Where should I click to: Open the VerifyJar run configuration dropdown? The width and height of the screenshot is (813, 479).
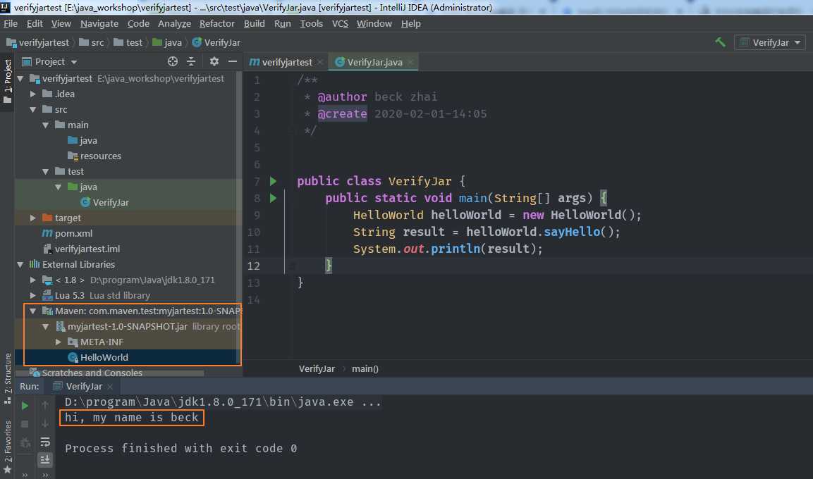tap(770, 42)
